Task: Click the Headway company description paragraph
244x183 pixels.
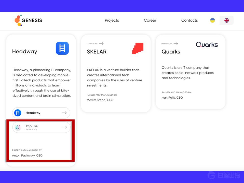Action: tap(42, 83)
